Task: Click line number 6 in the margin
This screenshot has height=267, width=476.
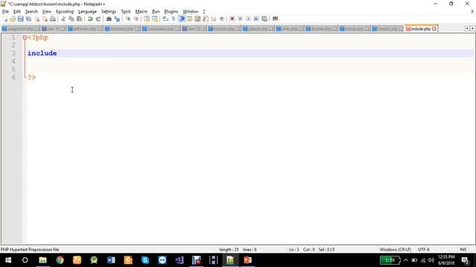Action: (13, 77)
